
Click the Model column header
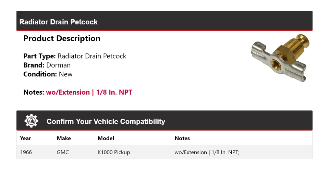point(106,138)
